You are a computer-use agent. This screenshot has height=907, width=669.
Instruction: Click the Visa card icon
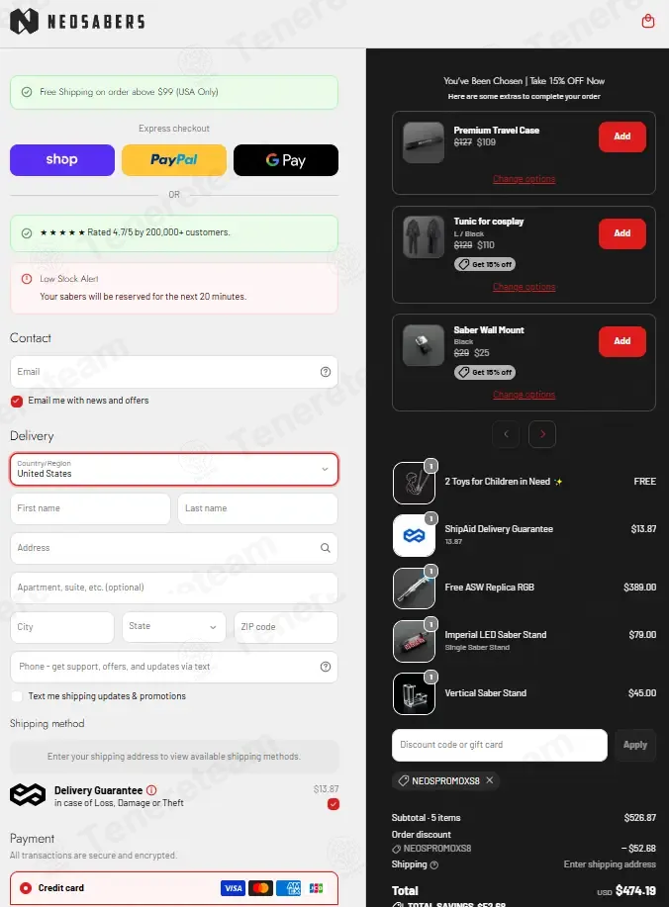[x=233, y=888]
